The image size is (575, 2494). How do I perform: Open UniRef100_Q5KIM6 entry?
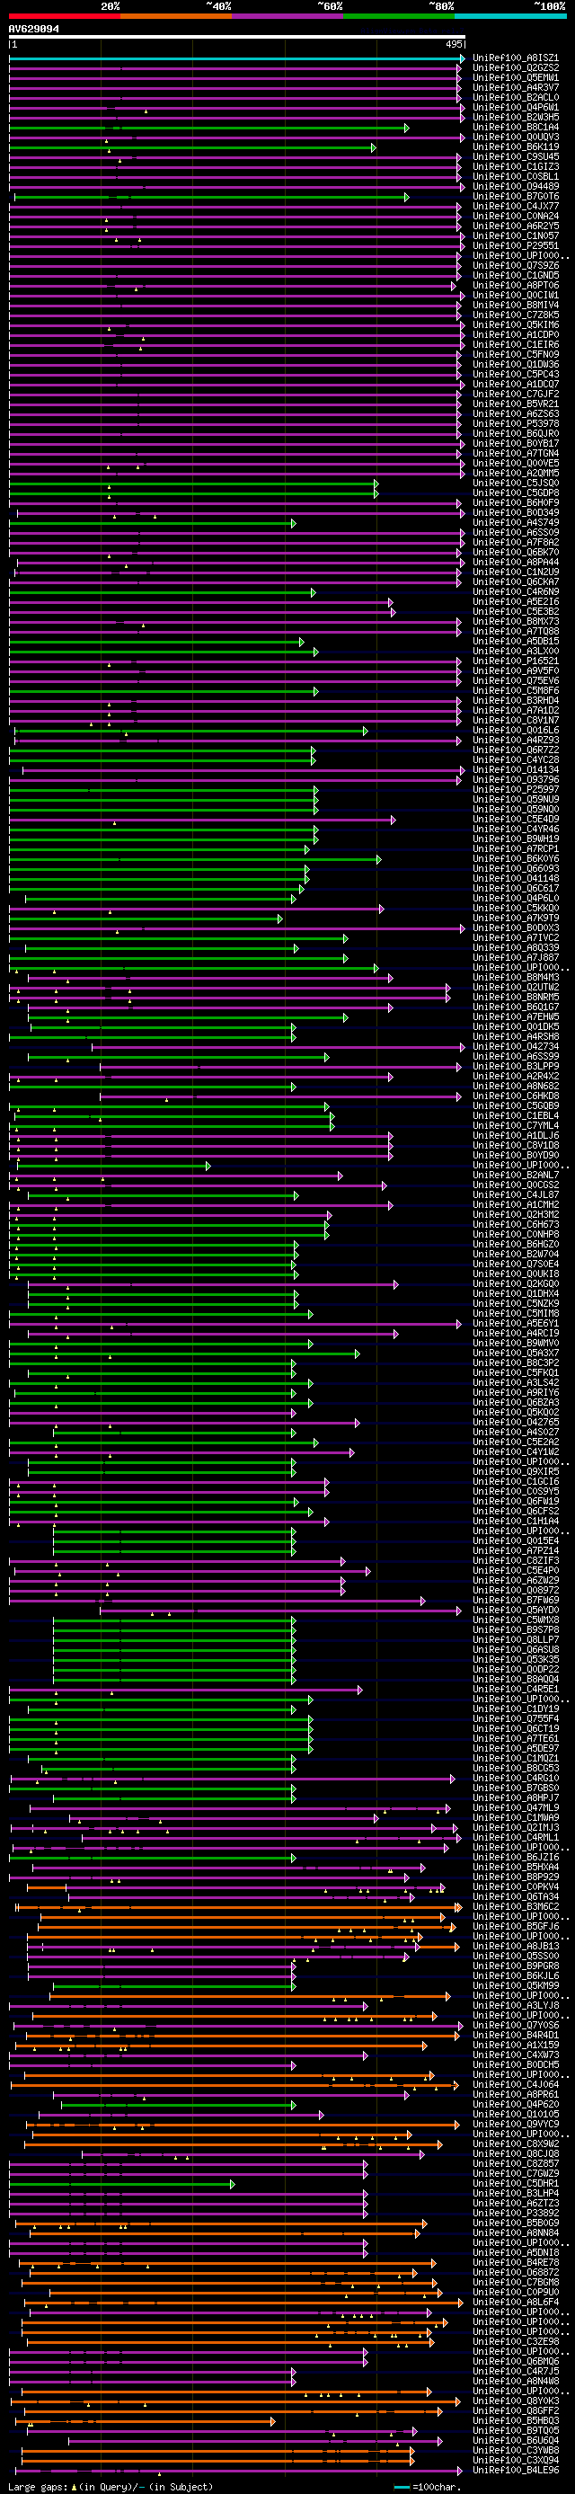[515, 325]
